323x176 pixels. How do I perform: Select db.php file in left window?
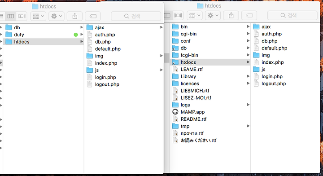(x=124, y=42)
